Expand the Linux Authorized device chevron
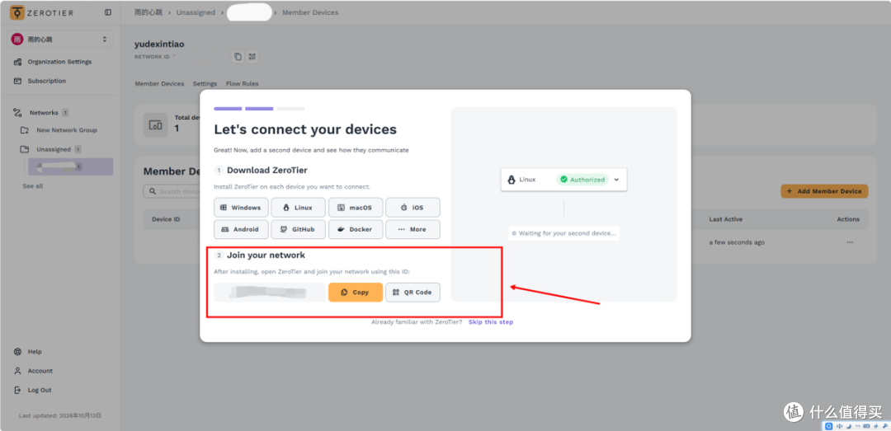891x431 pixels. pos(616,180)
